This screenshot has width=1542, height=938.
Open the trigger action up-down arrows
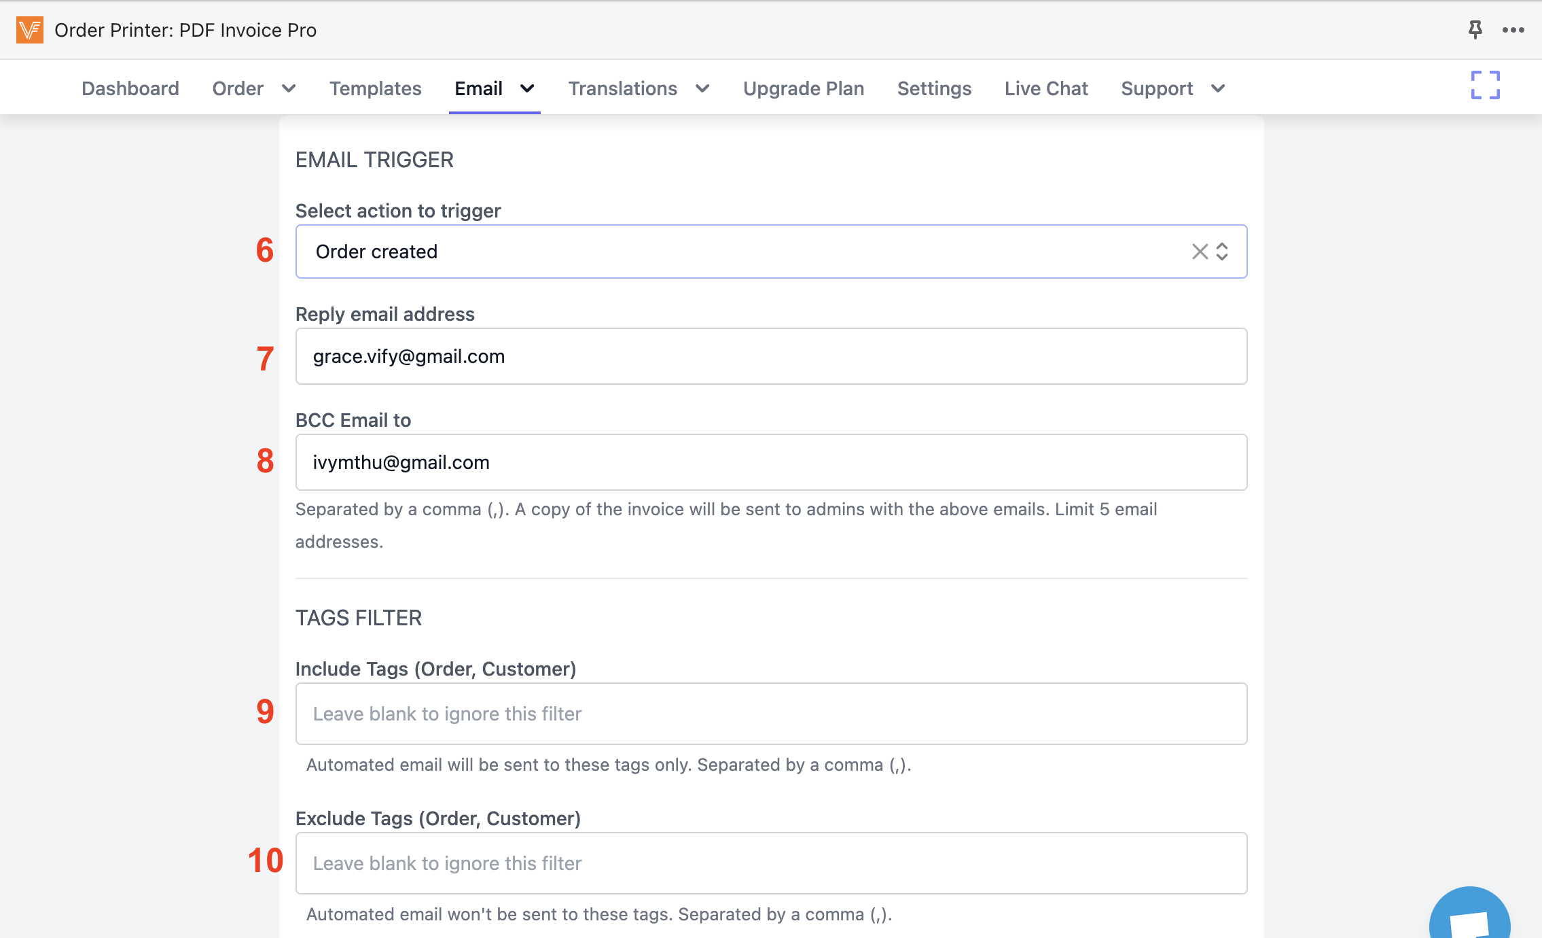click(1222, 251)
